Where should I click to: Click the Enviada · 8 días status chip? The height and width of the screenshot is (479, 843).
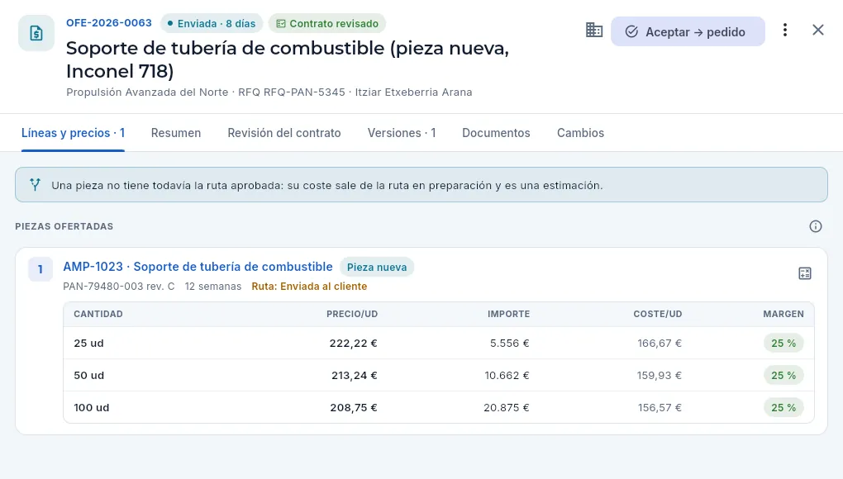[212, 24]
